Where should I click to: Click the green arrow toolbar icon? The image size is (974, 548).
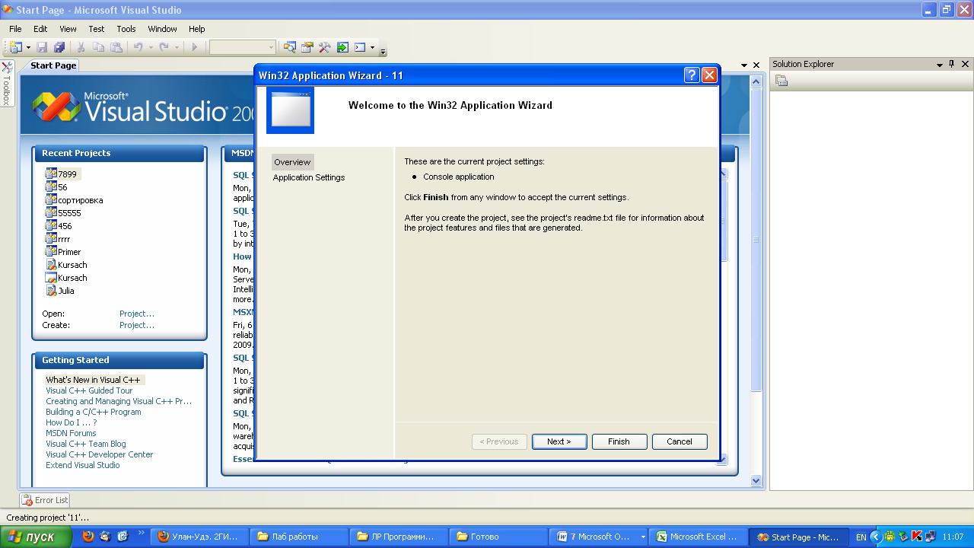[342, 47]
